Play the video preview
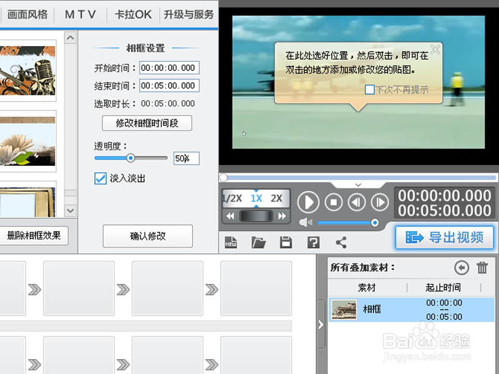This screenshot has width=499, height=374. point(308,202)
